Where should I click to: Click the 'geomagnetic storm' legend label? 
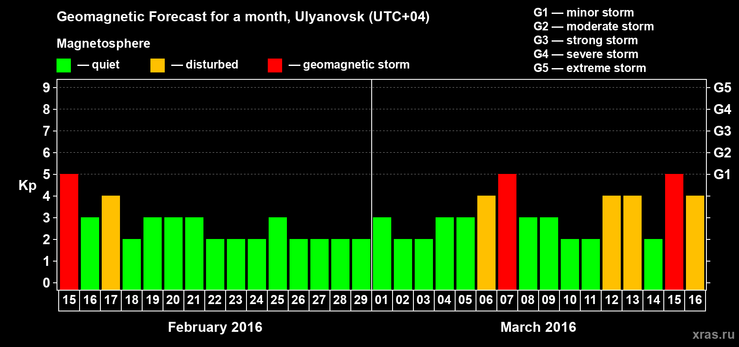[356, 65]
